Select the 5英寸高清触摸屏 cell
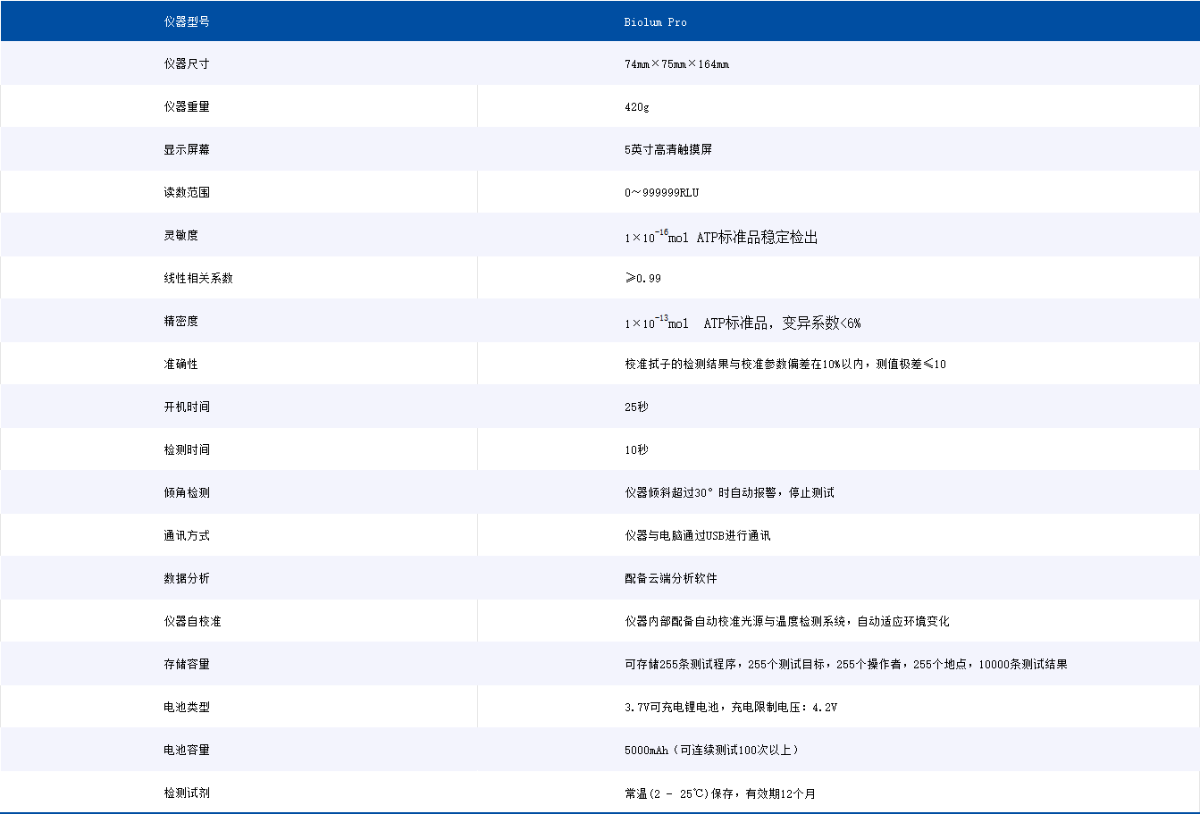Viewport: 1200px width, 814px height. coord(672,148)
